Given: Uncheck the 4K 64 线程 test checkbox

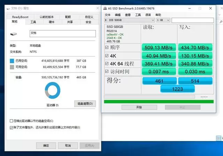Looking at the screenshot, I should 107,64.
